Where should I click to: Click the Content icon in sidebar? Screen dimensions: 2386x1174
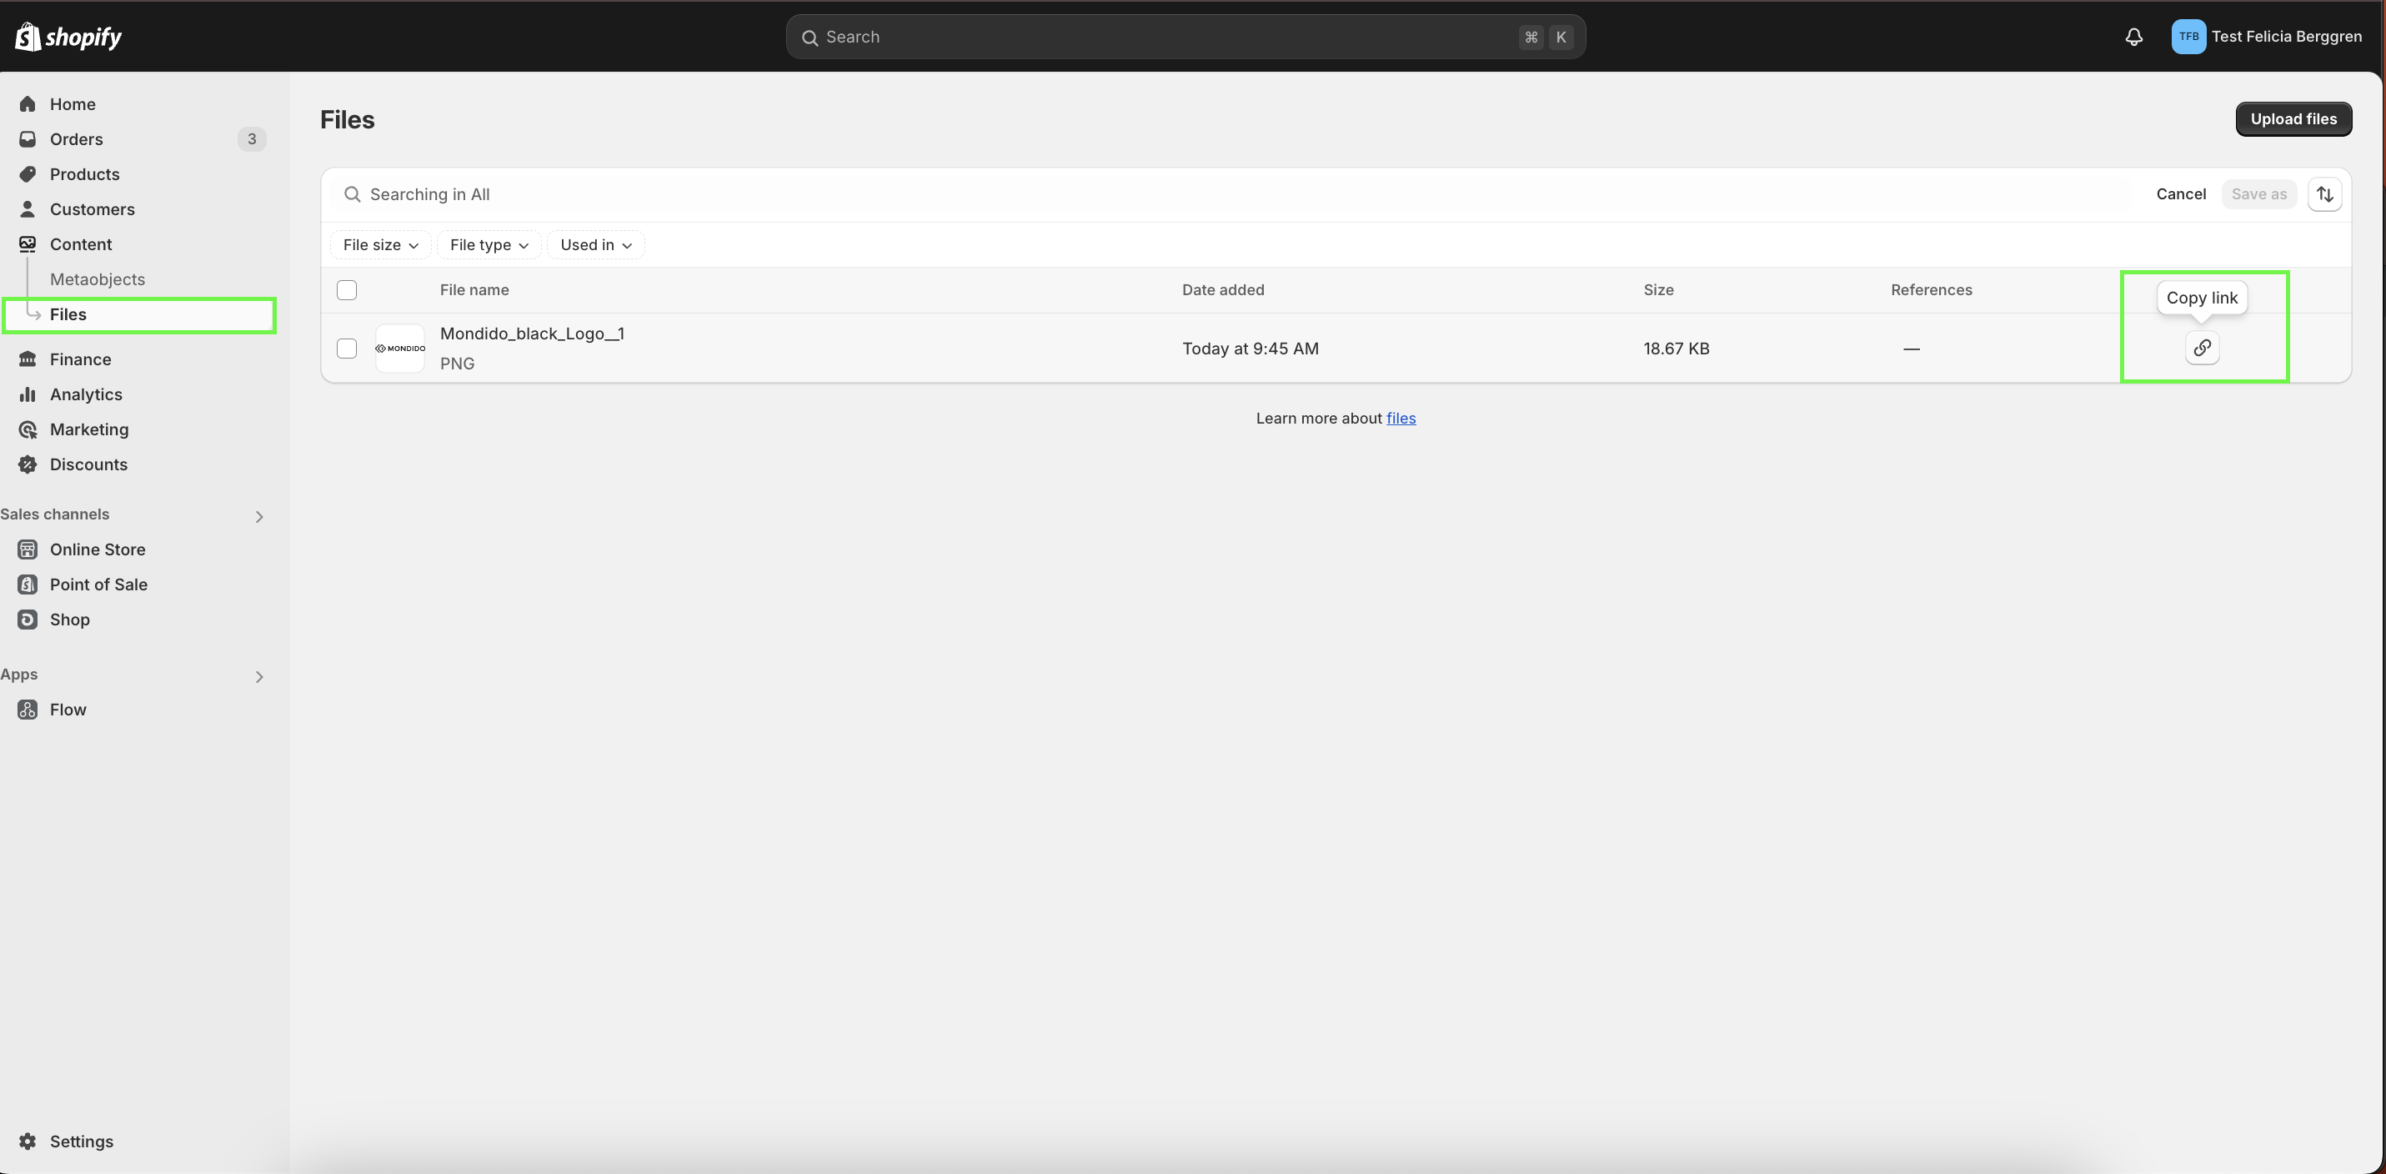(28, 244)
